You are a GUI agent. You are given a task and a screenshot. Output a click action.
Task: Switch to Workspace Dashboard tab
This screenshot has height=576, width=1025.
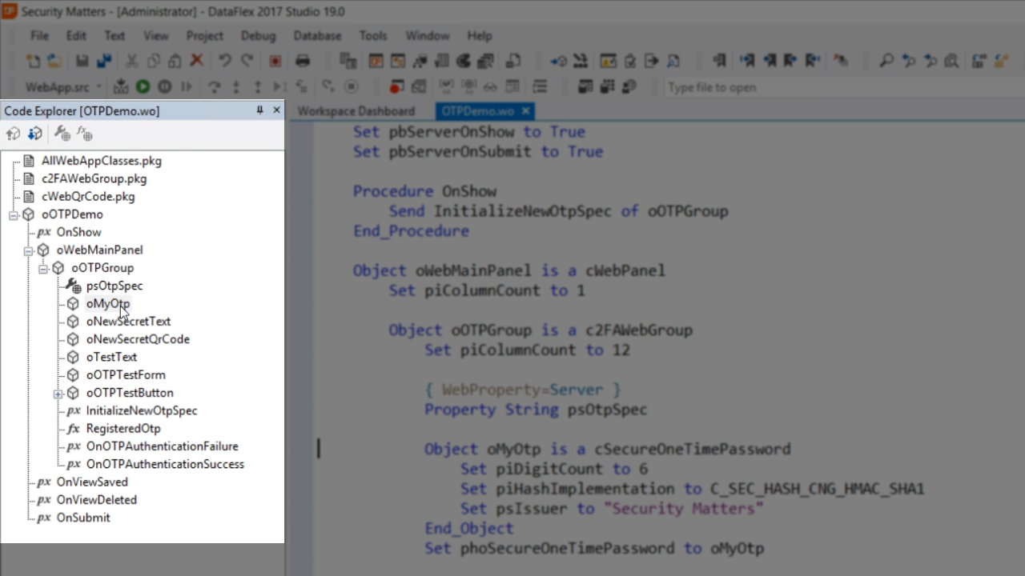click(x=356, y=111)
